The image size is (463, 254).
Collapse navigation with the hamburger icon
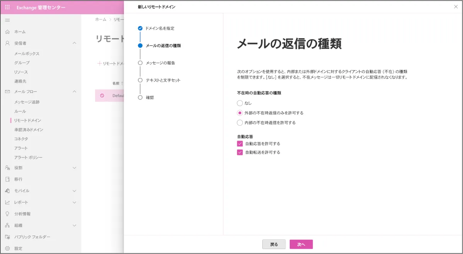point(7,20)
